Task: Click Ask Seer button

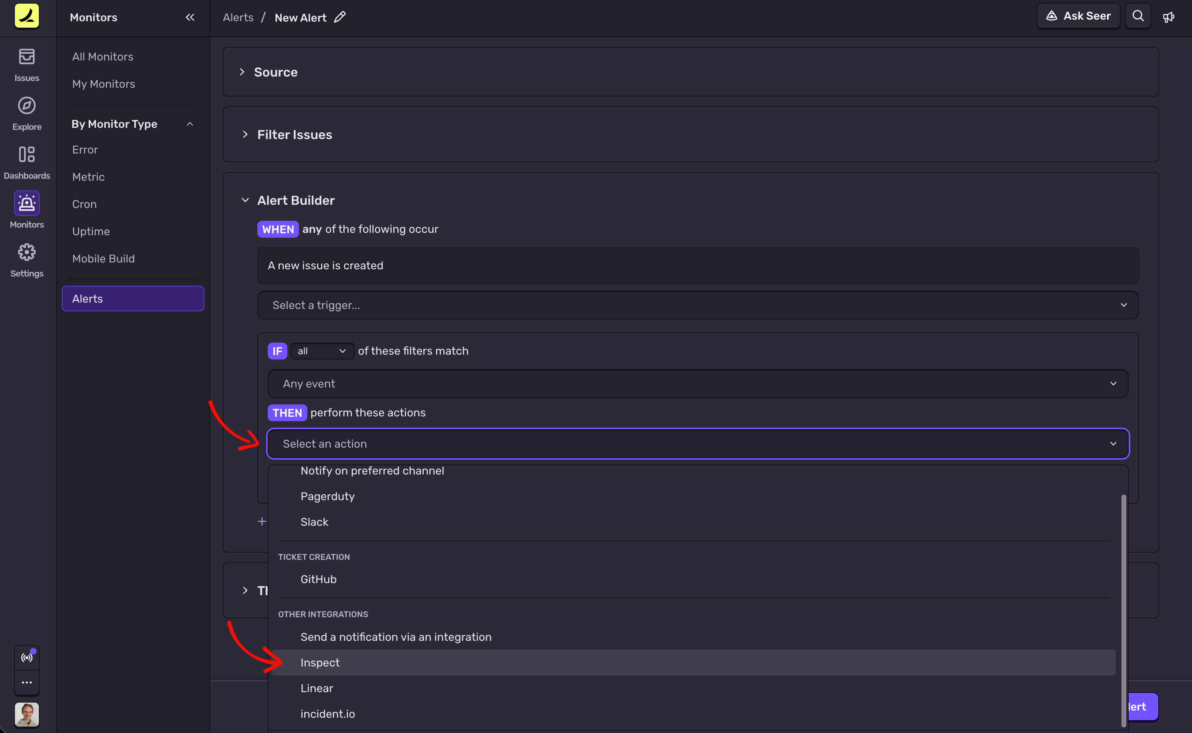Action: (1078, 16)
